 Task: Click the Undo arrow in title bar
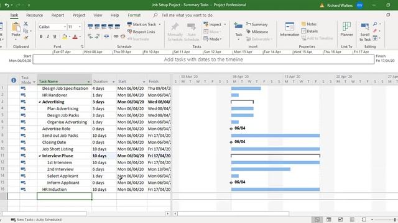(7, 5)
